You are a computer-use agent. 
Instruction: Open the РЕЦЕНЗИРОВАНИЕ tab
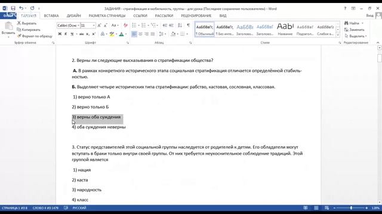pyautogui.click(x=196, y=16)
